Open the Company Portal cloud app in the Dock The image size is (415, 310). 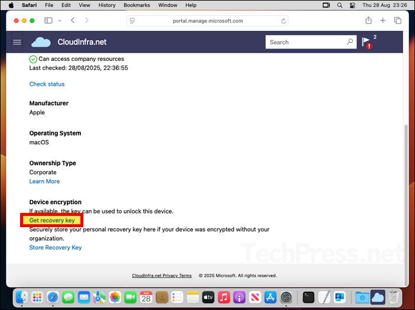pos(378,298)
